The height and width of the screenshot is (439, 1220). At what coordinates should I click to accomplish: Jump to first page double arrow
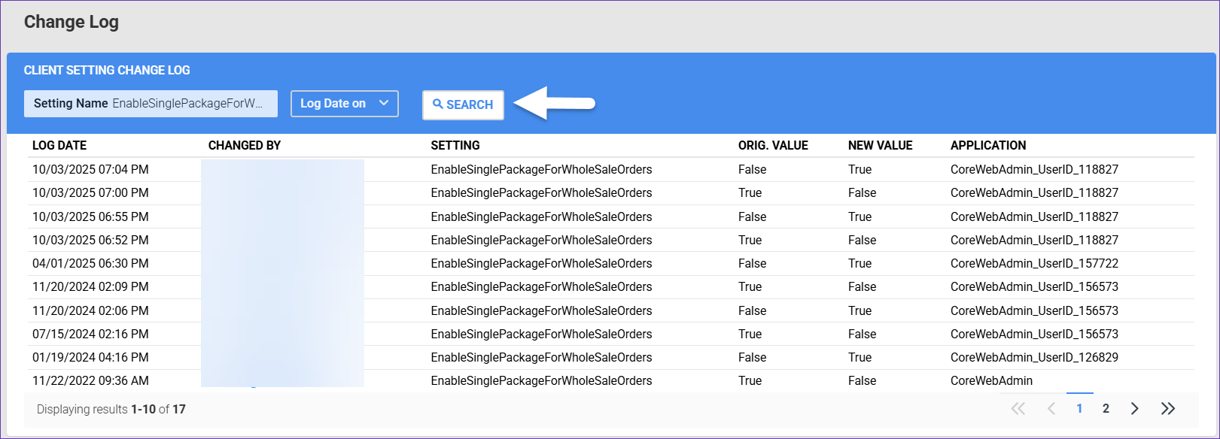1018,409
